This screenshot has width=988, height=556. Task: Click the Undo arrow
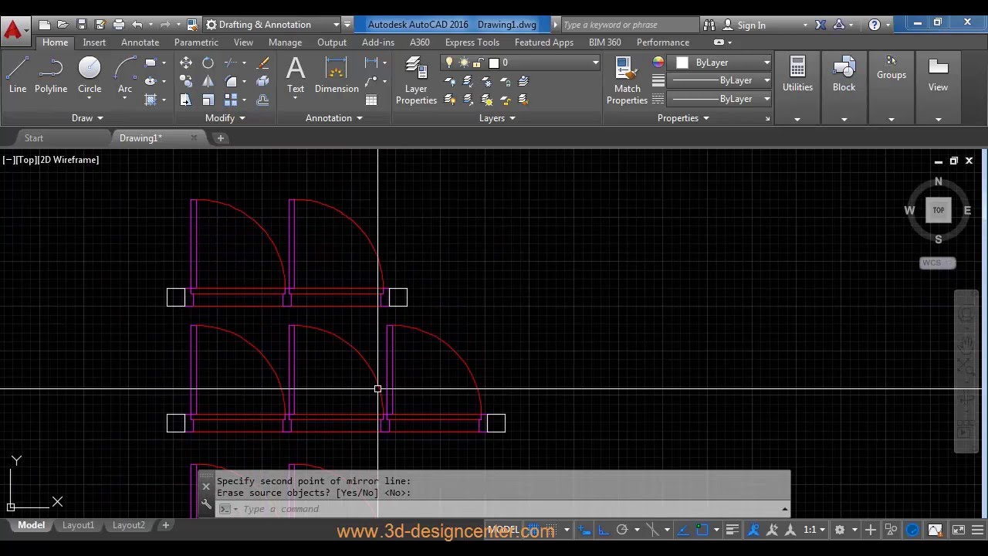click(x=137, y=25)
